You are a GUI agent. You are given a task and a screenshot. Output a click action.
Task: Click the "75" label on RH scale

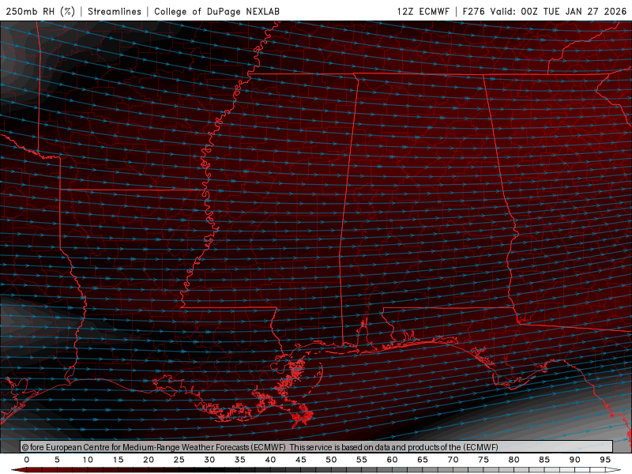pos(483,460)
